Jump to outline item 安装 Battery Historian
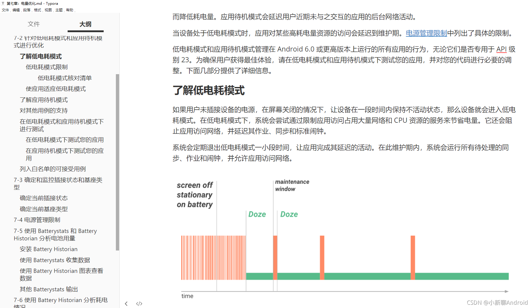 pos(49,249)
